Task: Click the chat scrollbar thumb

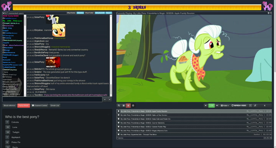Action: [111, 90]
